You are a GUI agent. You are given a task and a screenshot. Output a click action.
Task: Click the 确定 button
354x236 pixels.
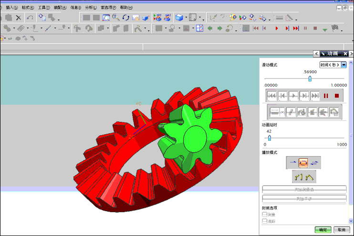[323, 230]
